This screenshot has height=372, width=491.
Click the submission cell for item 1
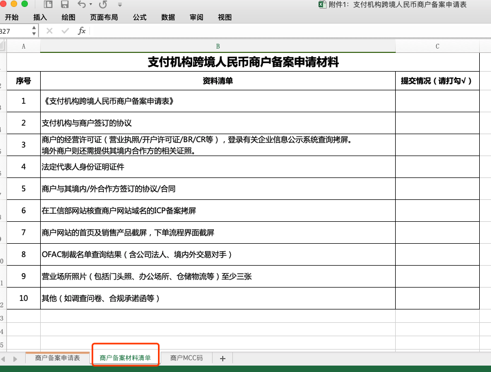437,101
